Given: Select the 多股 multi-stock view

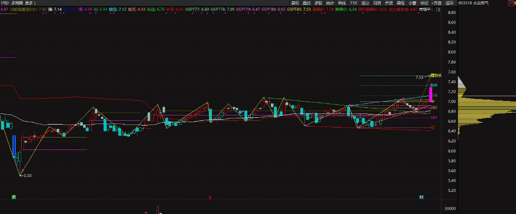Looking at the screenshot, I should tap(318, 3).
